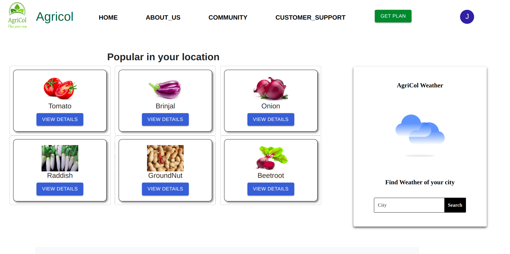The height and width of the screenshot is (254, 510).
Task: Click the Brinjal picture
Action: click(x=165, y=89)
